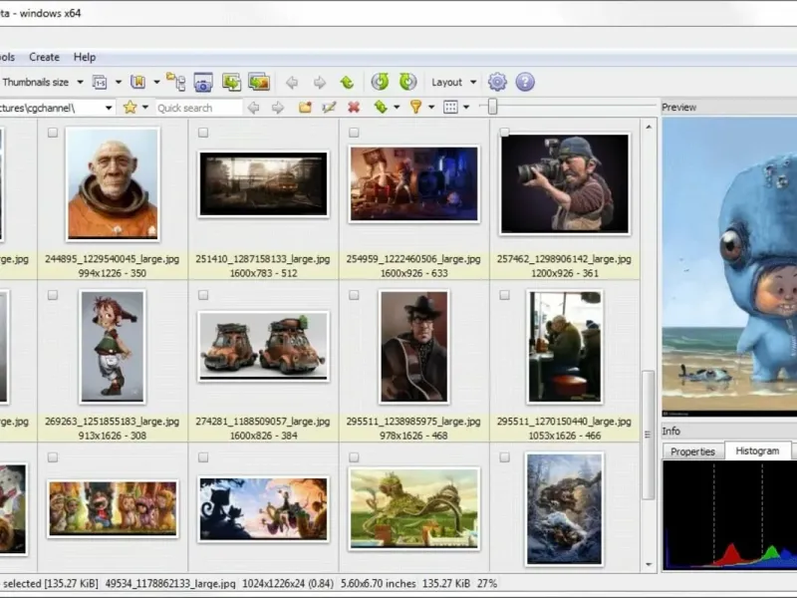Click the red X delete icon
This screenshot has width=797, height=598.
click(353, 108)
